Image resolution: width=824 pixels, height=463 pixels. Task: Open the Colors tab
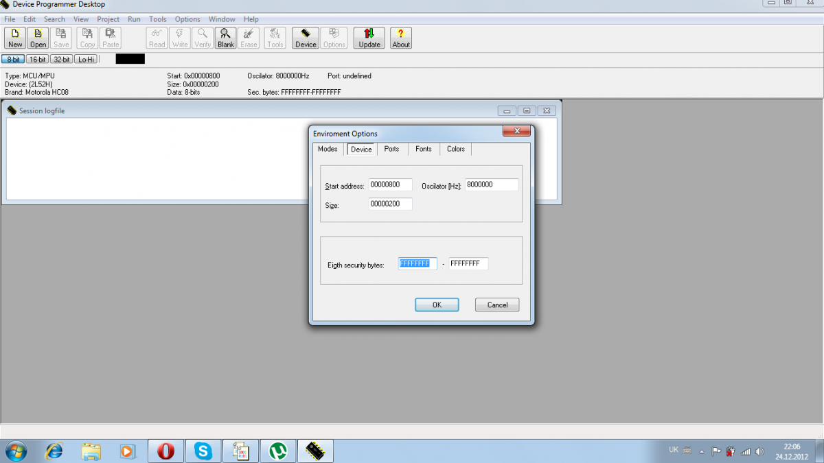[x=456, y=149]
